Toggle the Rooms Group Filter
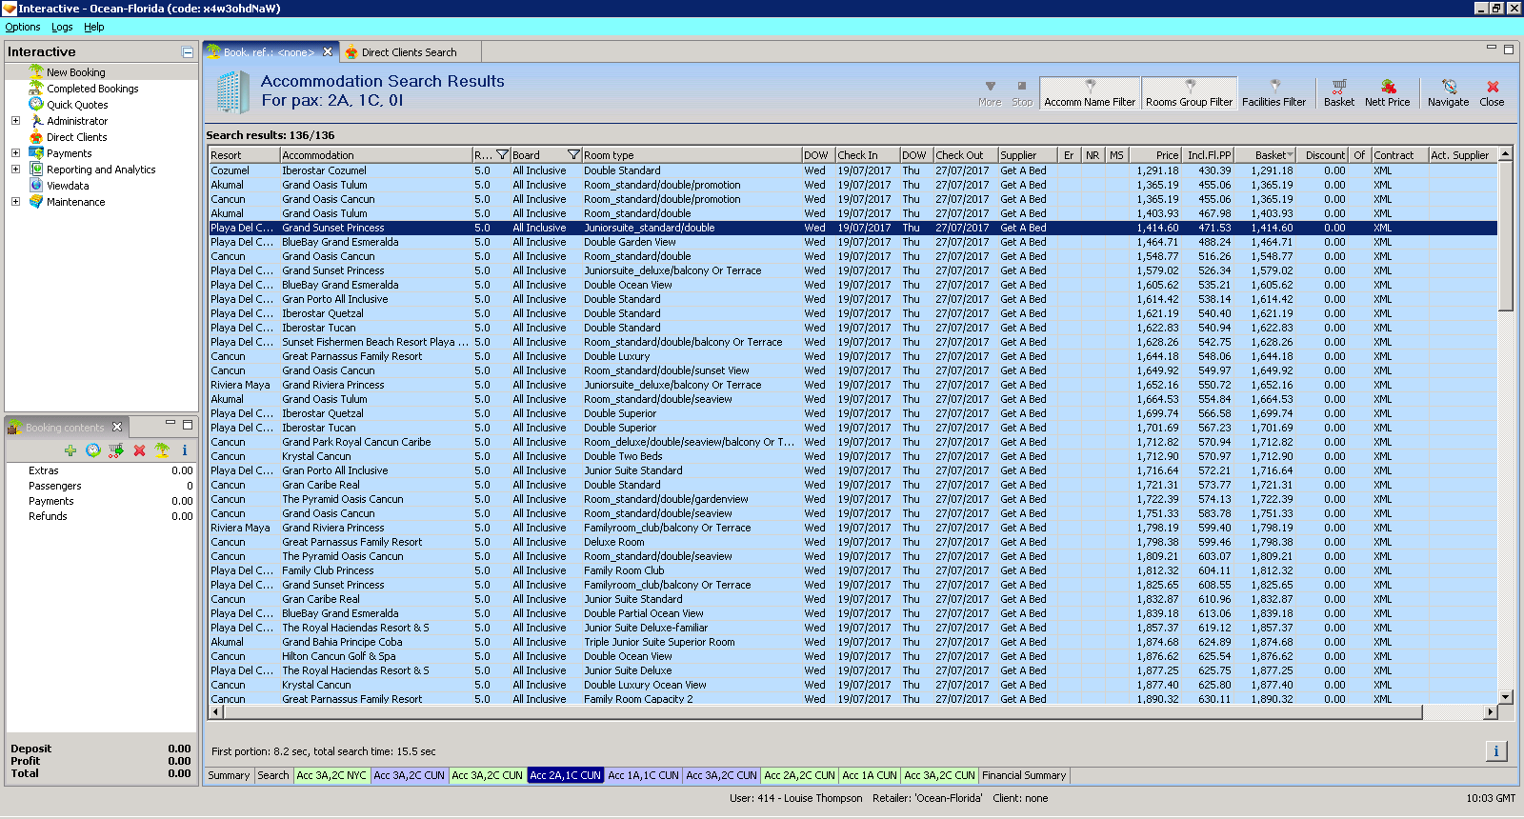This screenshot has height=819, width=1524. (1189, 93)
